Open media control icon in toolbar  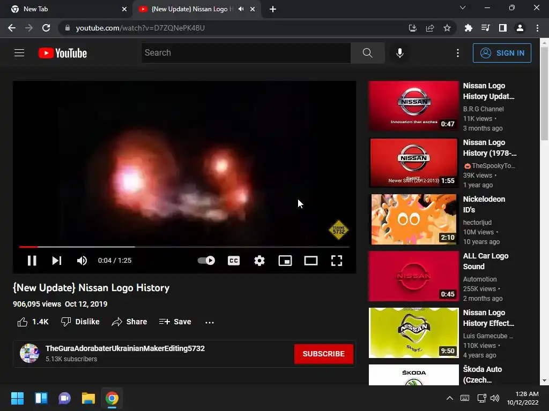(x=485, y=28)
